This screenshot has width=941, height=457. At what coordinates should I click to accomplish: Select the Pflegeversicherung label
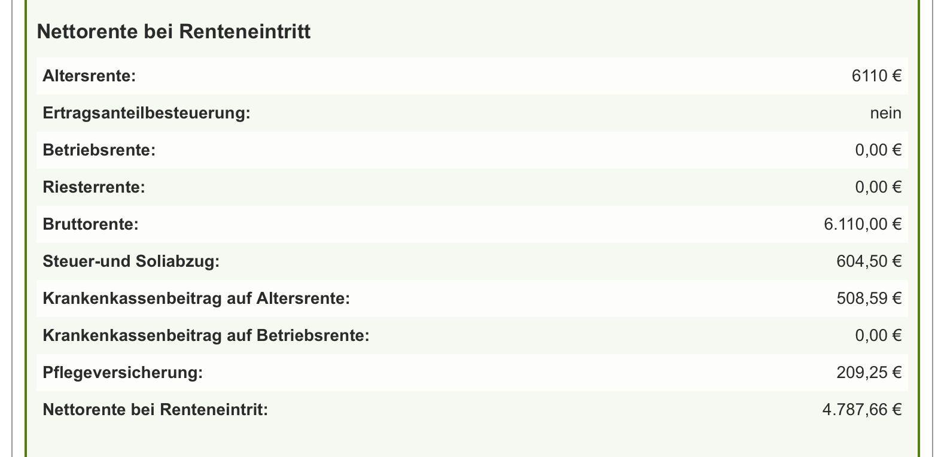pyautogui.click(x=123, y=373)
